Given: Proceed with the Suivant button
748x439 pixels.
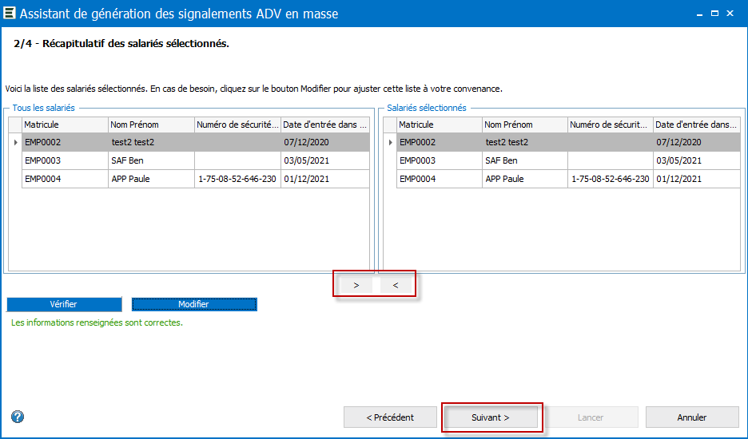Looking at the screenshot, I should [x=491, y=417].
